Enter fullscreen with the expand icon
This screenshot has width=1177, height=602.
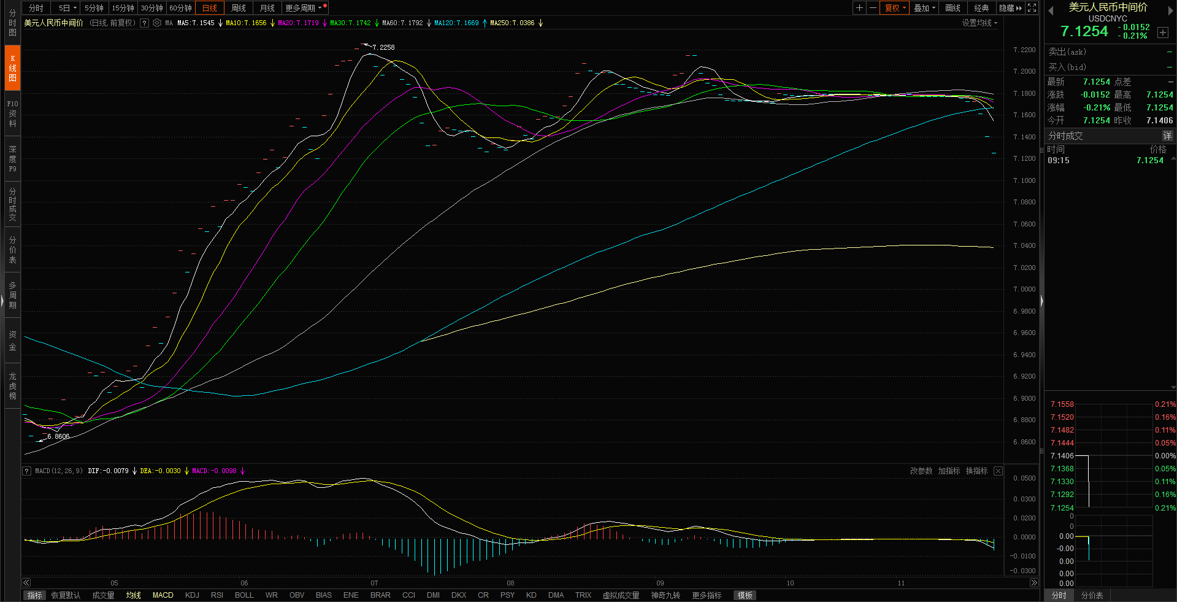click(1032, 8)
